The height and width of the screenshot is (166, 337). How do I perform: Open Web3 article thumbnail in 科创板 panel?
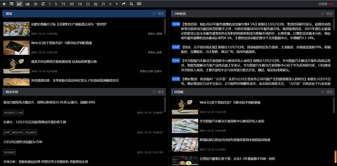coord(185,107)
